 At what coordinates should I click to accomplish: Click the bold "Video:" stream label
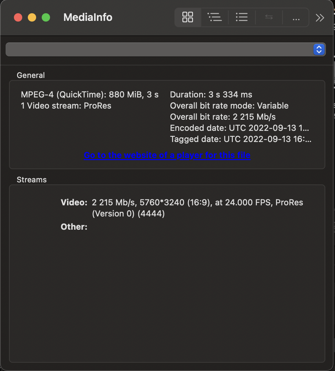coord(74,203)
